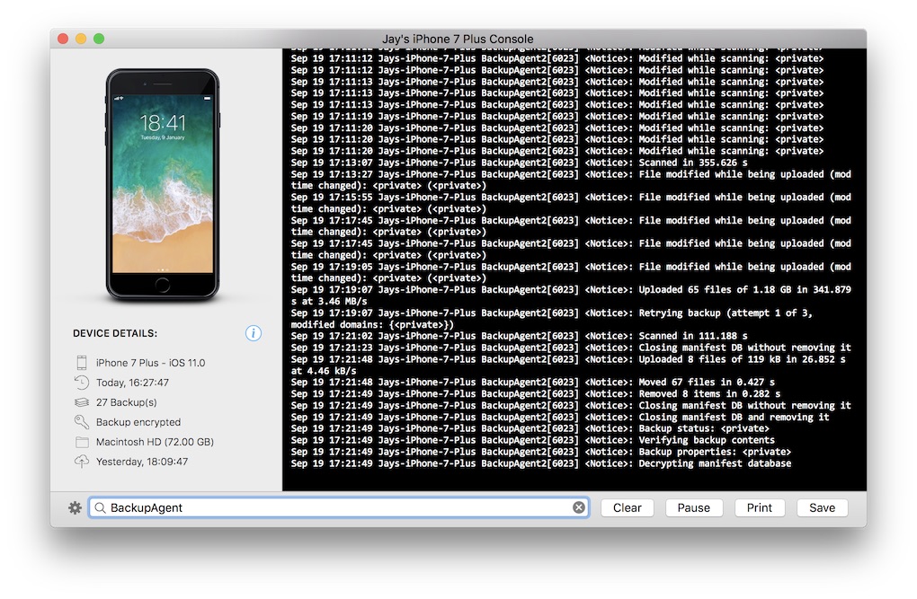Click the 'Scanned in 355.626 s' log line

pos(520,163)
